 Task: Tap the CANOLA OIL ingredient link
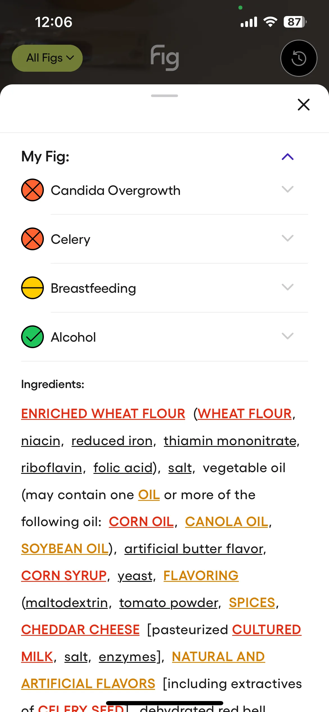(x=227, y=522)
